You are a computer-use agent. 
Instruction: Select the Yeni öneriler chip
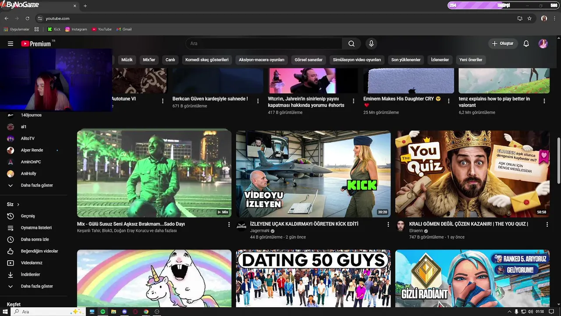point(471,60)
